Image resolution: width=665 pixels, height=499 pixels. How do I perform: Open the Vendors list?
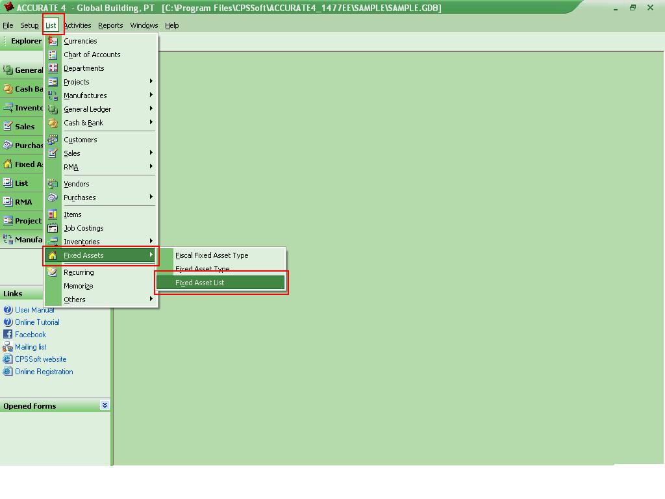click(76, 184)
